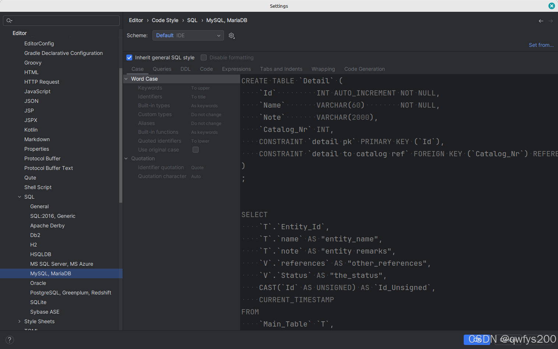Select Shell Script code style
This screenshot has width=558, height=349.
38,187
